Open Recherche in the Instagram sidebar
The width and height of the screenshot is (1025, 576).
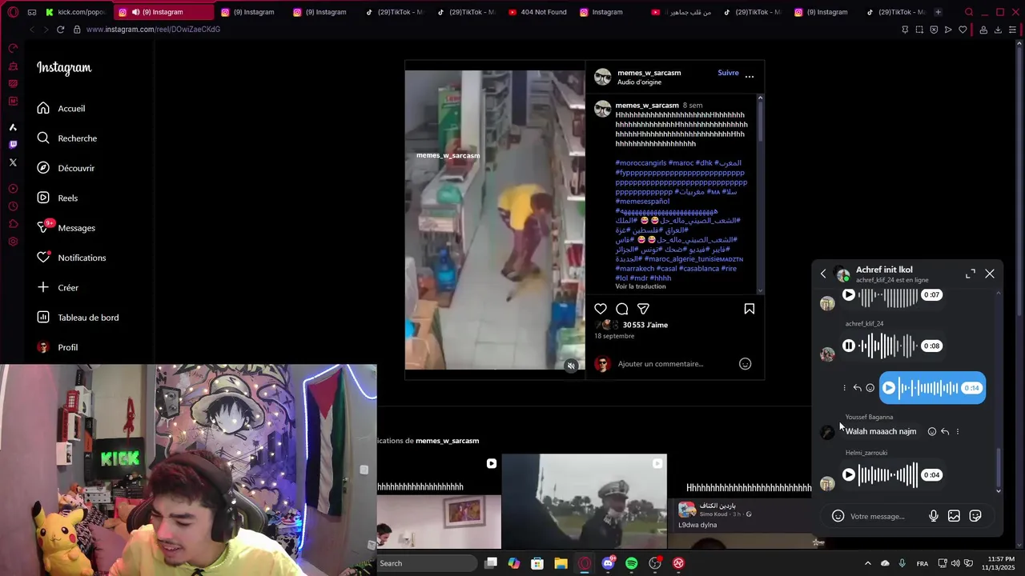[x=67, y=138]
